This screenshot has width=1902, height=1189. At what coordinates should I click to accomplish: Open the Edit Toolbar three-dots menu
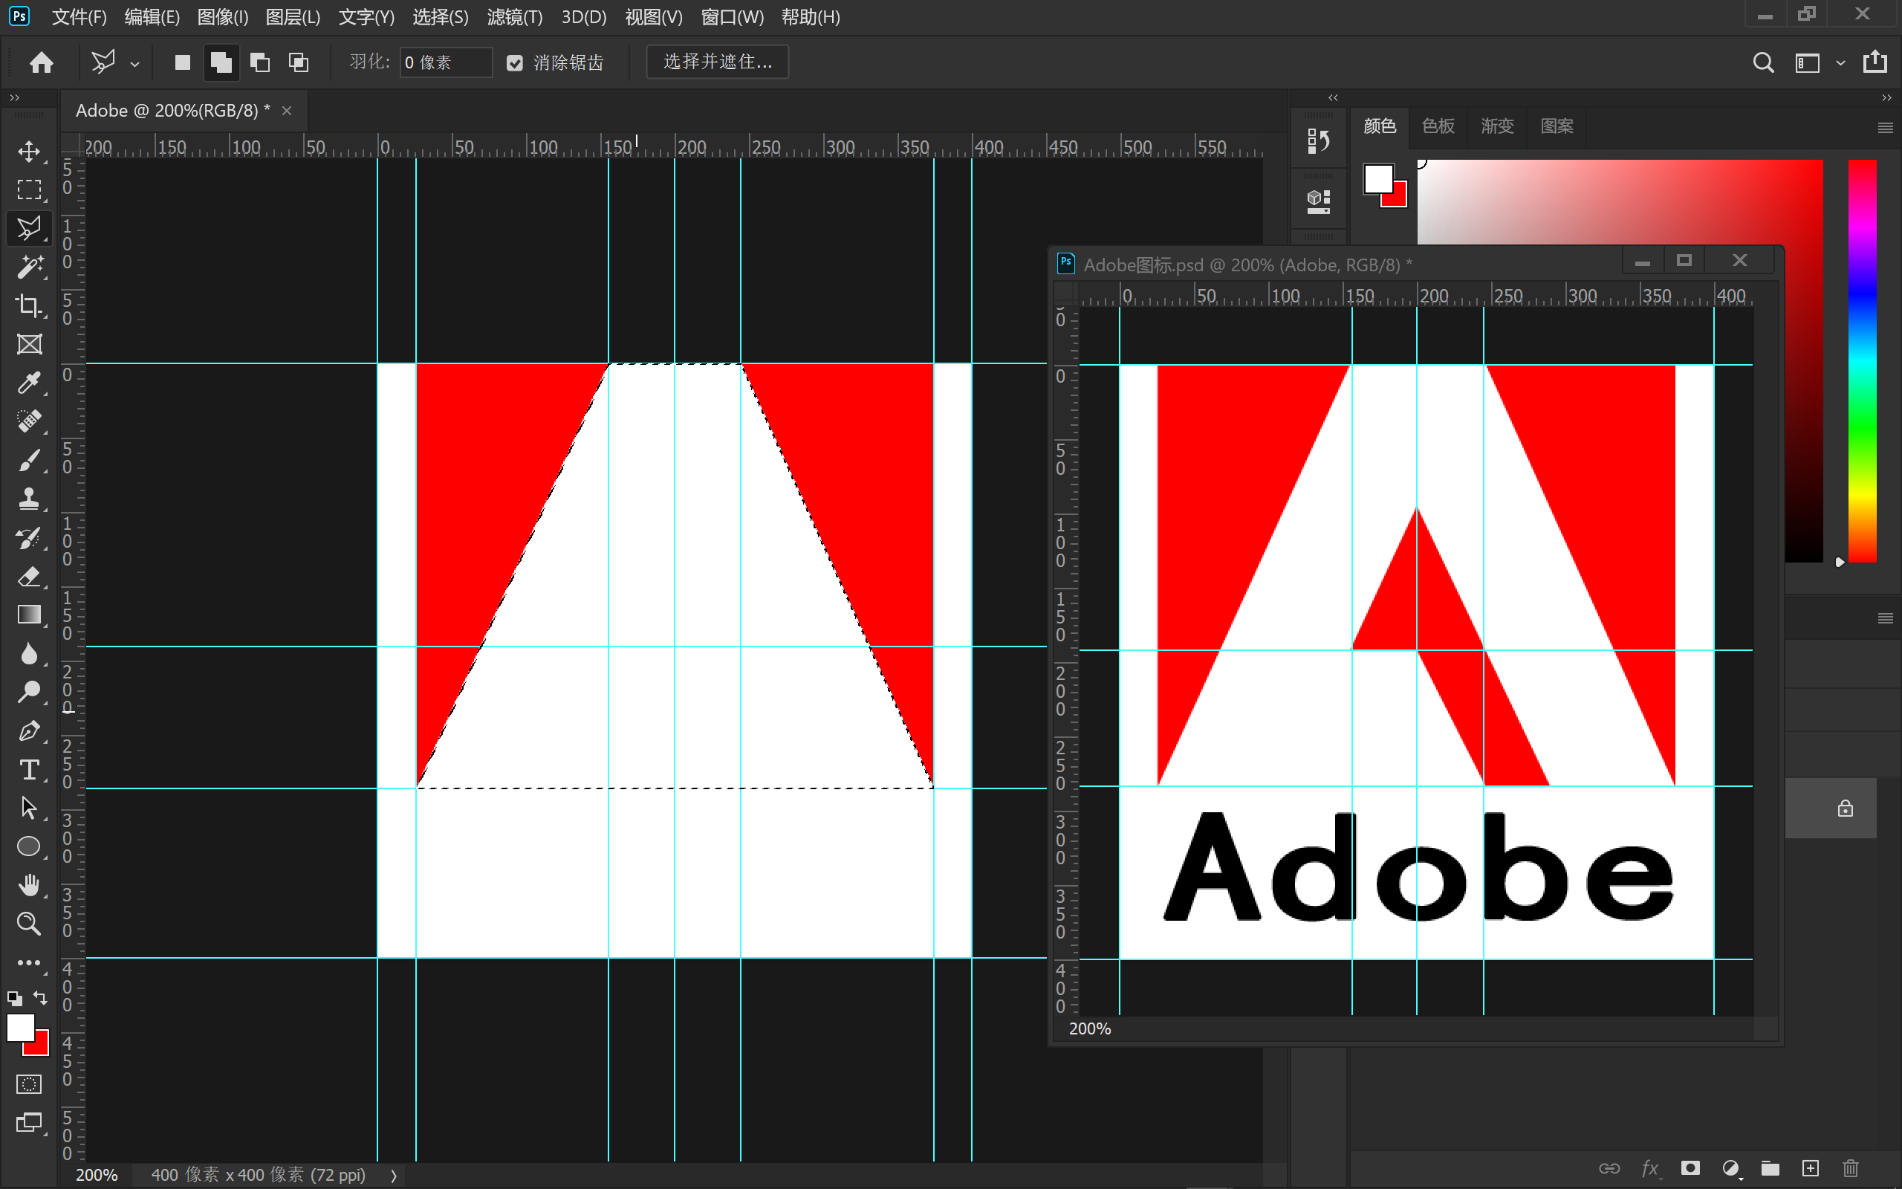click(x=29, y=962)
